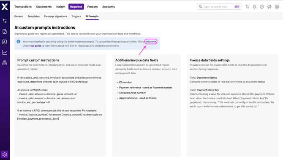Open the announcements megaphone icon

click(269, 7)
